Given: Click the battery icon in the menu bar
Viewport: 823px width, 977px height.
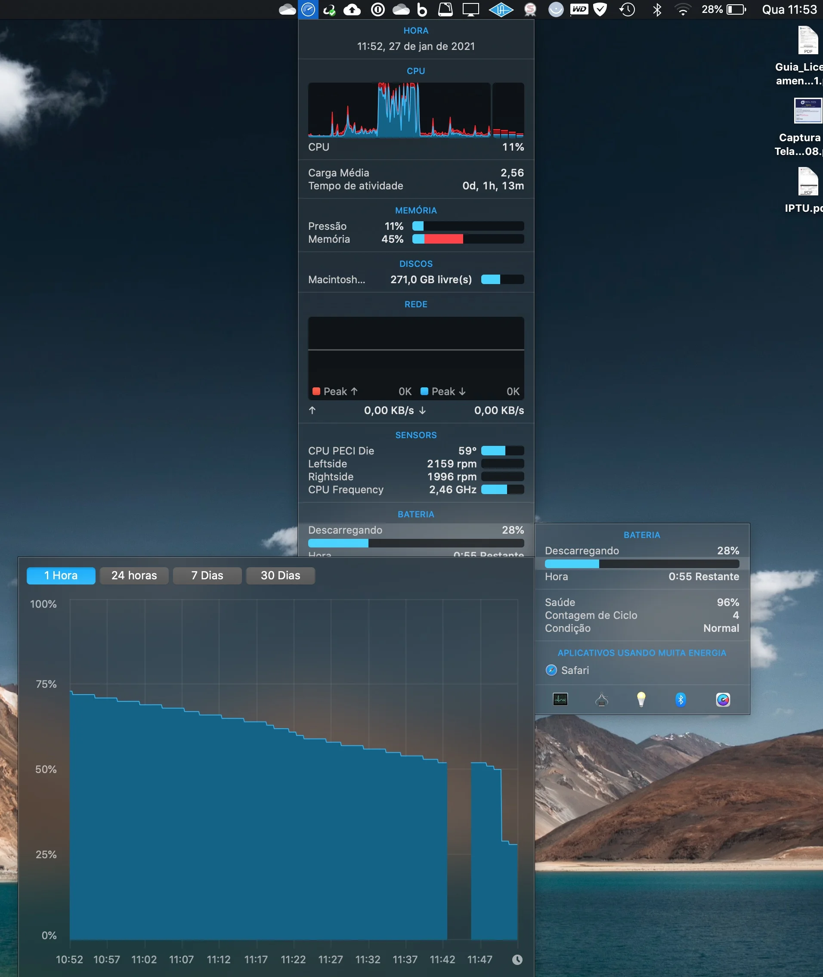Looking at the screenshot, I should [x=736, y=9].
